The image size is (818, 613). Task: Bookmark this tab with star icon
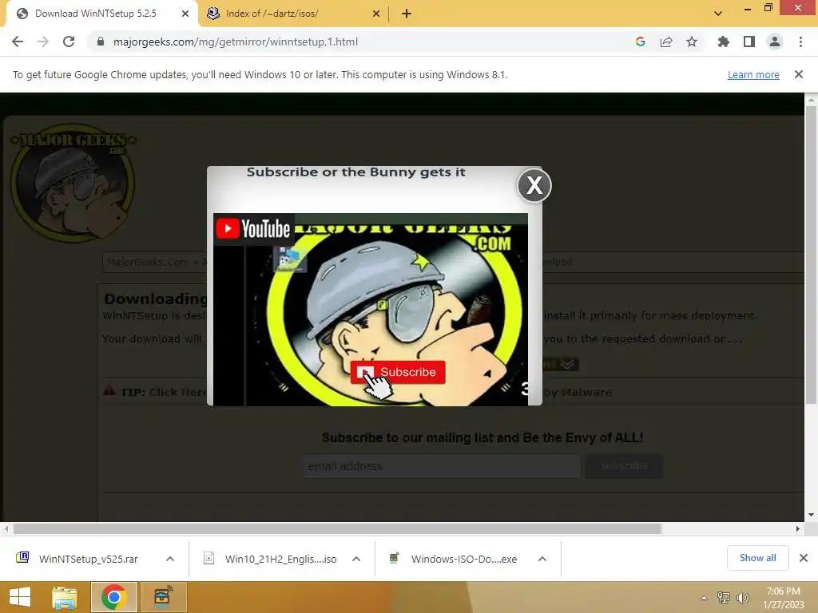[692, 42]
